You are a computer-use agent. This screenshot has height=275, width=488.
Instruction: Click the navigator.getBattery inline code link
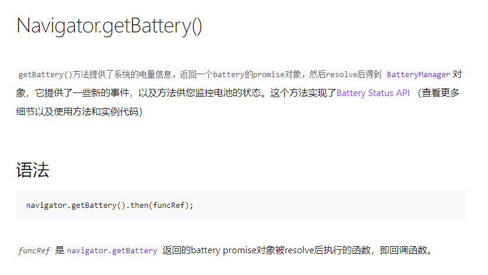pos(112,251)
